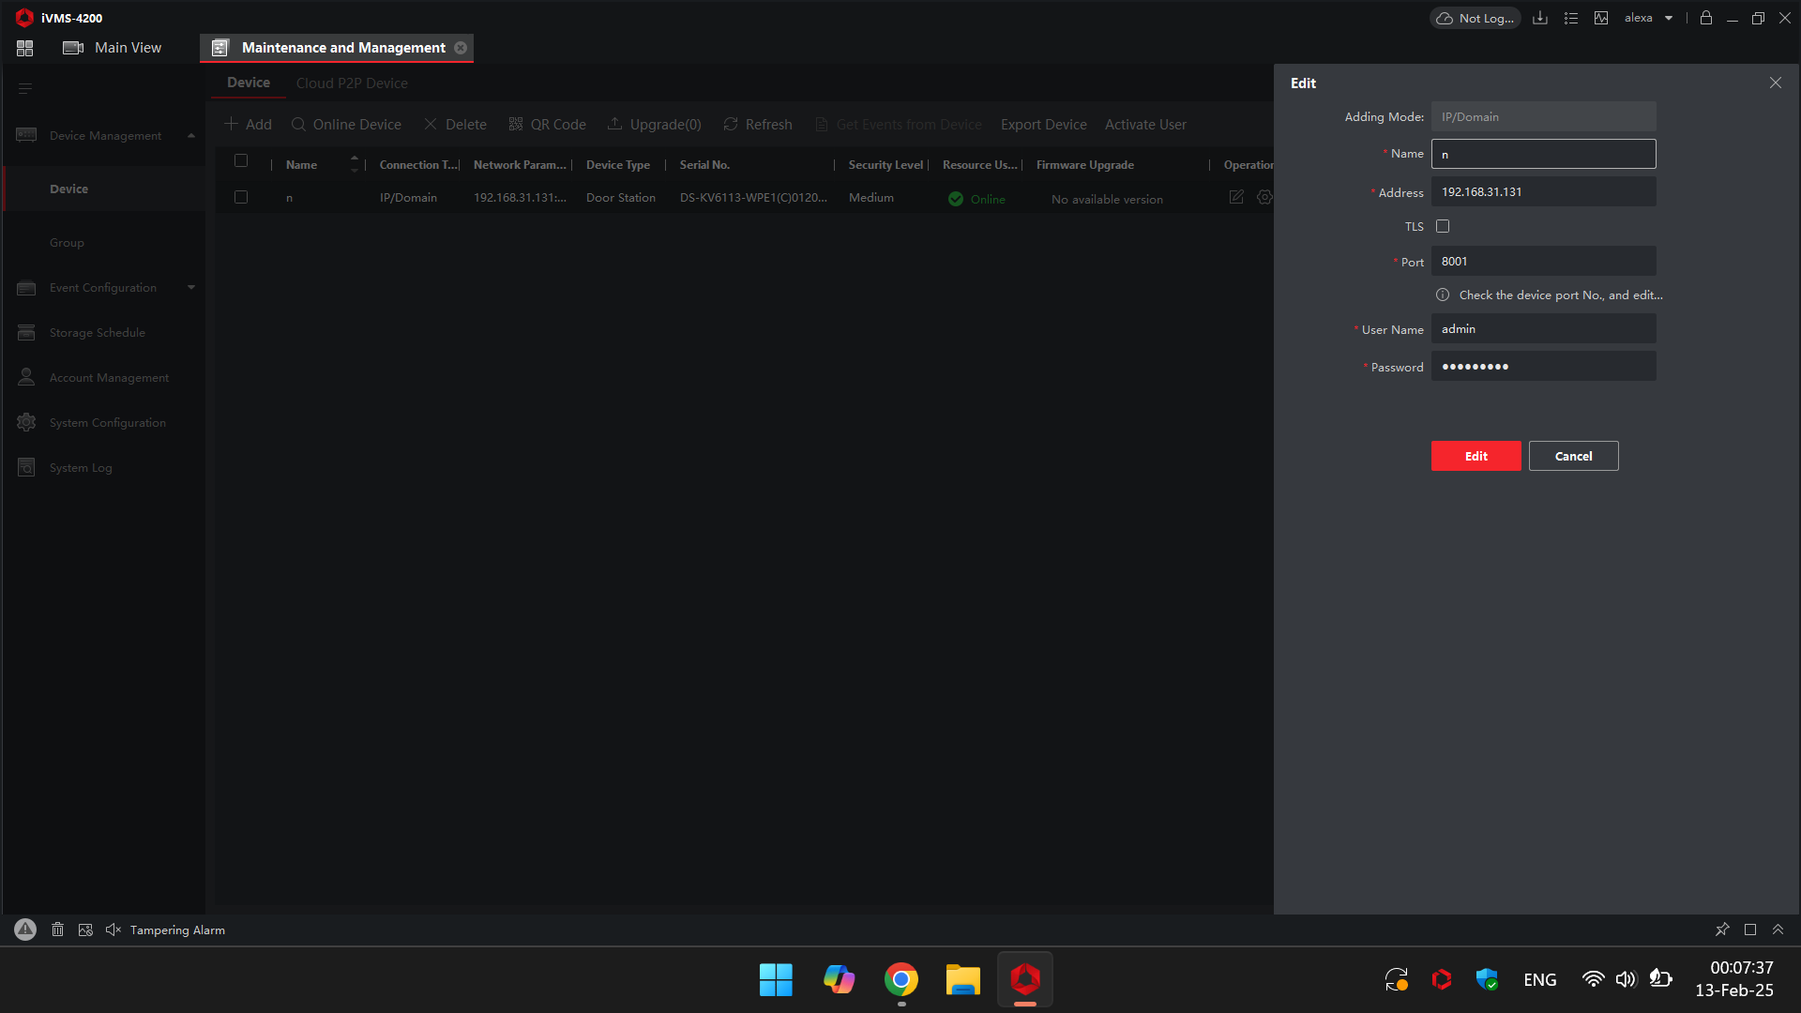Open remote configuration gear for device 'n'

pos(1265,197)
